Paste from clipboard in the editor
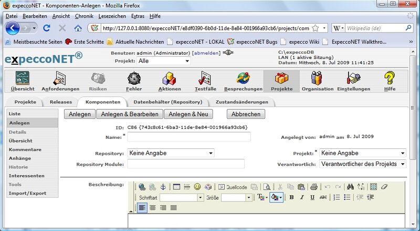This screenshot has width=420, height=231. (301, 187)
